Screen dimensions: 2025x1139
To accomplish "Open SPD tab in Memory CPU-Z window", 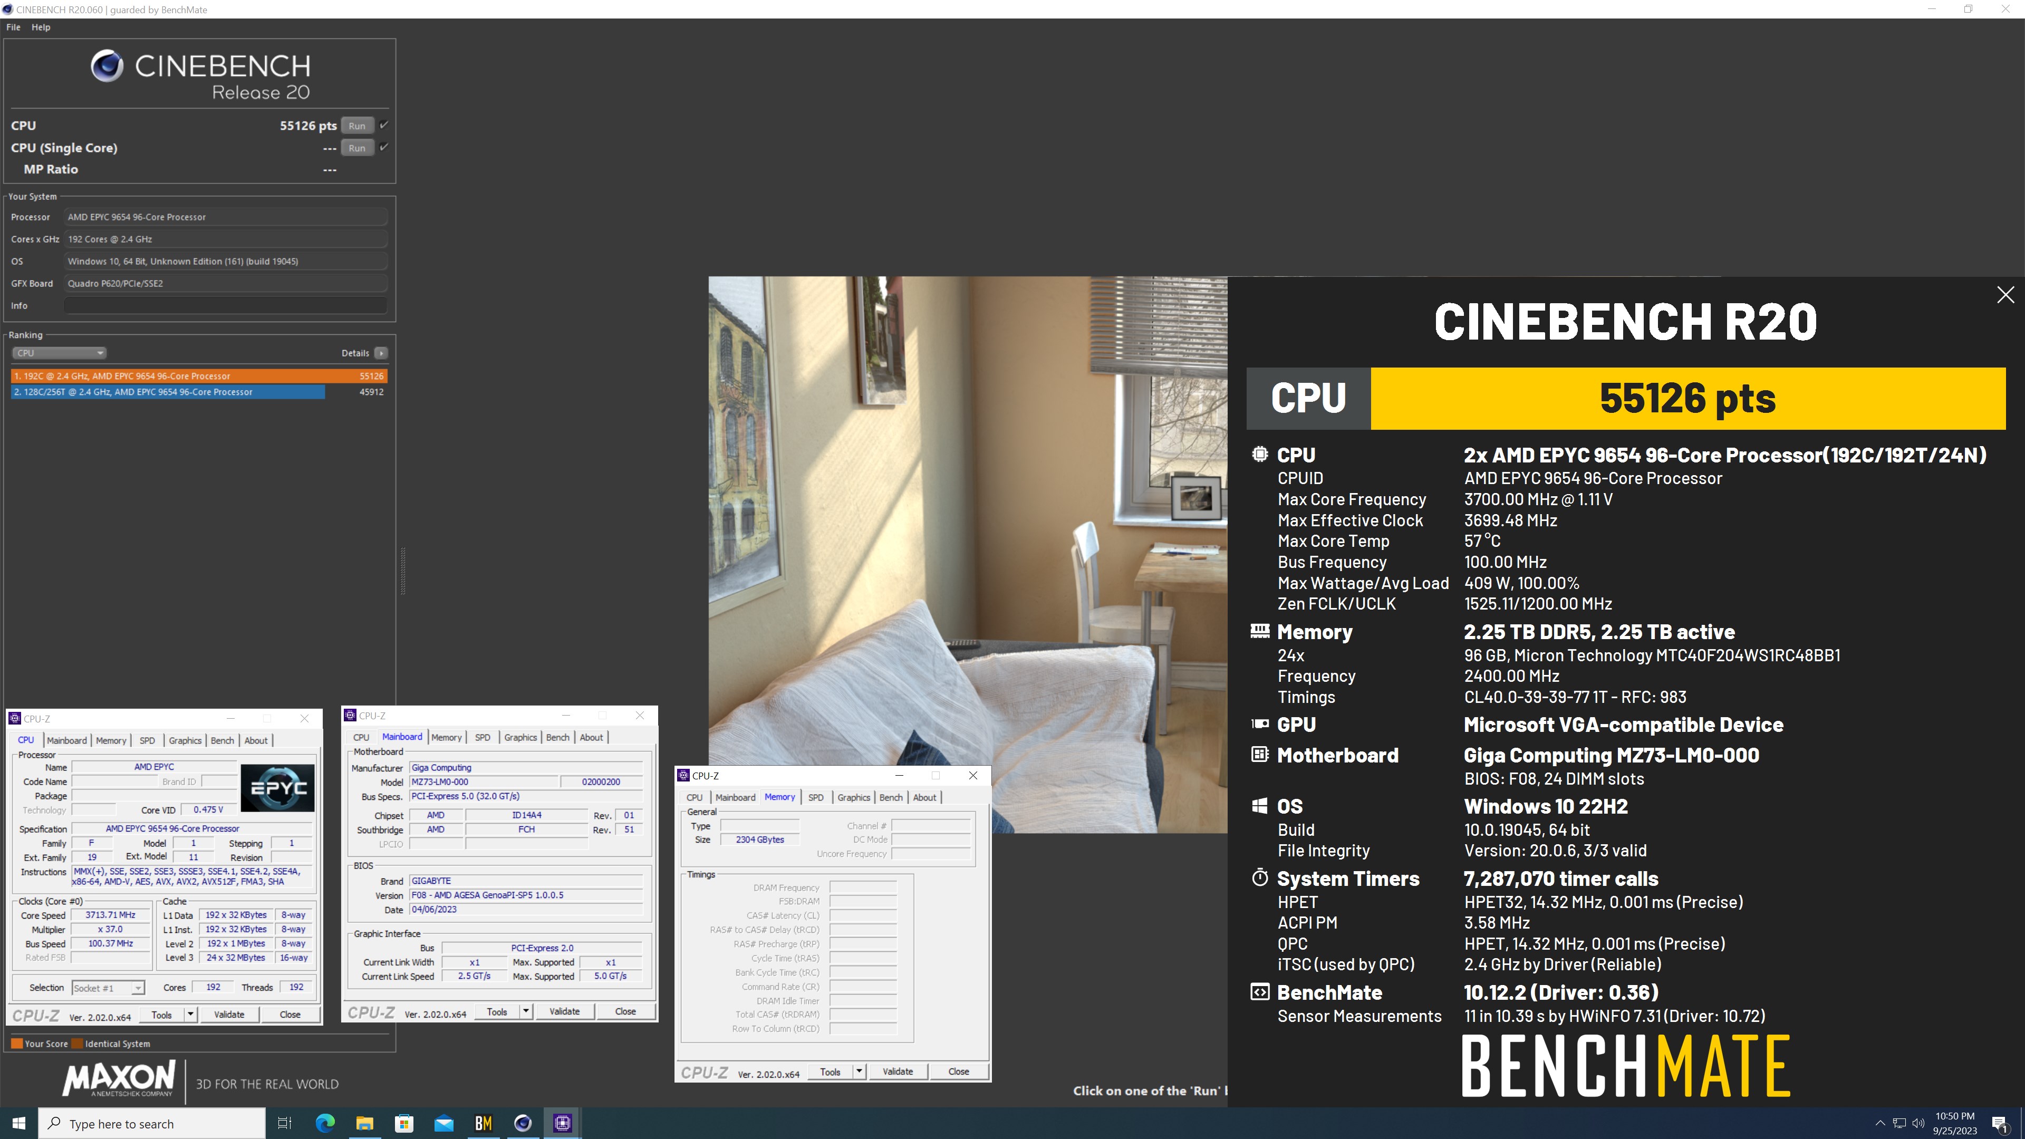I will point(816,797).
